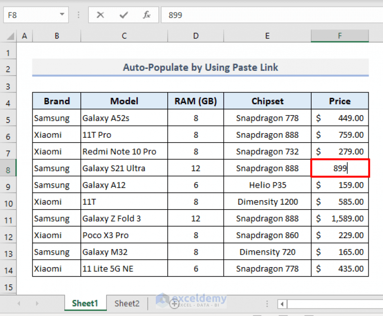The width and height of the screenshot is (383, 316).
Task: Select cell Galaxy Z Fold 3
Action: coord(124,218)
